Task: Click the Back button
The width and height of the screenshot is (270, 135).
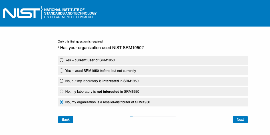Action: click(x=66, y=120)
